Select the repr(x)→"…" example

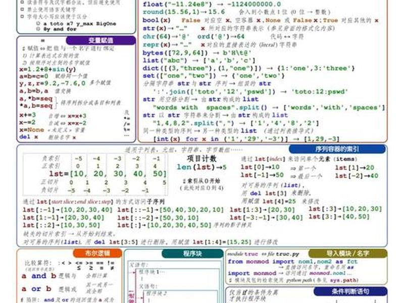pos(167,44)
